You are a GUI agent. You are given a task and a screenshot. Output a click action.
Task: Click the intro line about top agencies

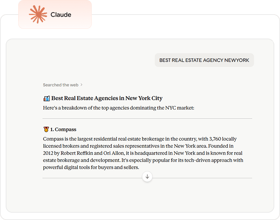(119, 108)
